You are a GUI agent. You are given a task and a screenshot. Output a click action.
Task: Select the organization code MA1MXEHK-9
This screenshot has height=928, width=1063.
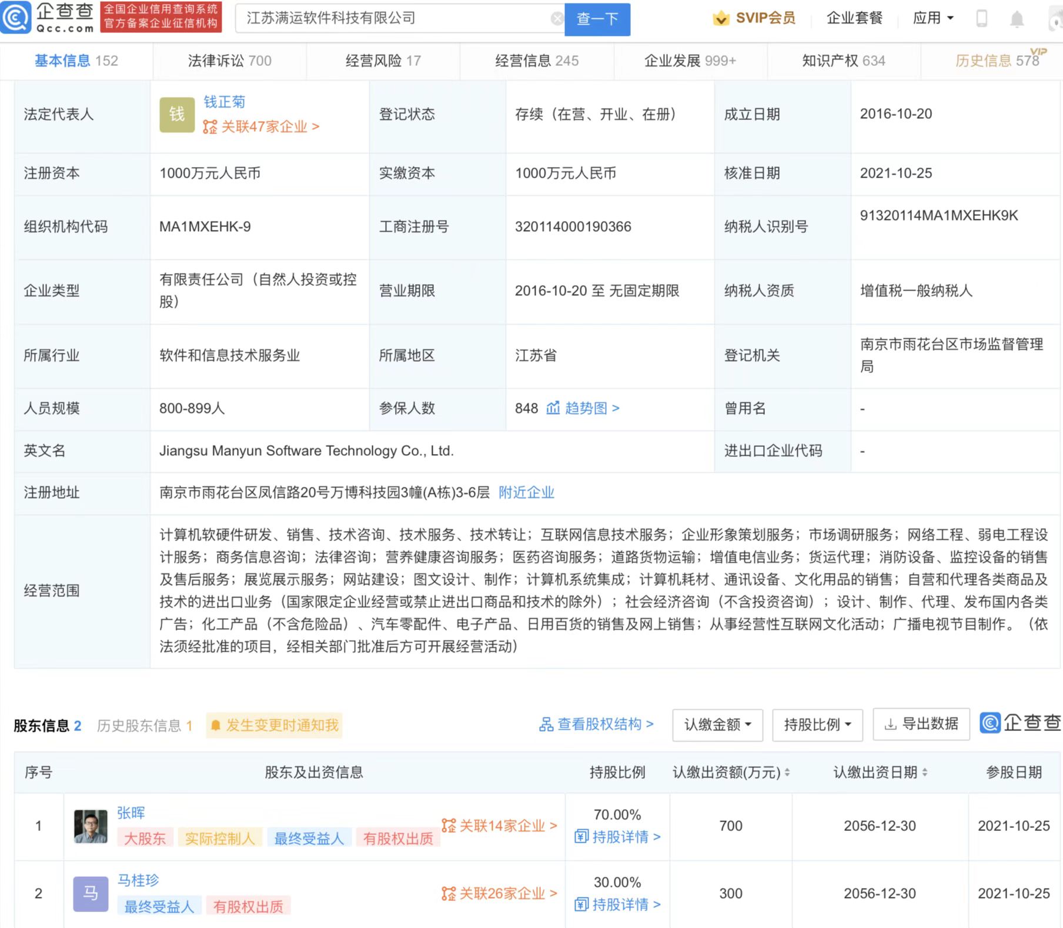pos(205,226)
